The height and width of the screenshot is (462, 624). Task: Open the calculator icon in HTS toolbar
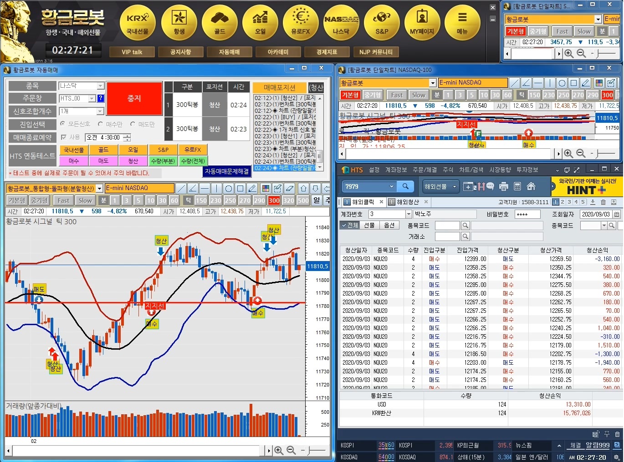(x=517, y=186)
